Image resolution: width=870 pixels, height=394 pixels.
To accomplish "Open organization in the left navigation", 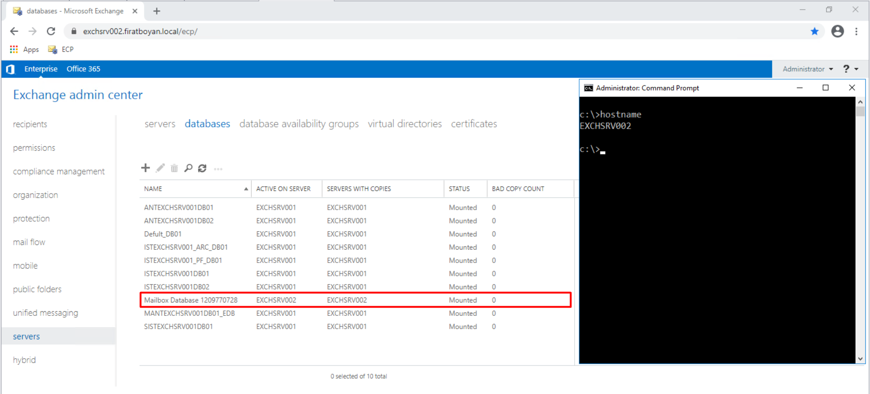I will (35, 195).
